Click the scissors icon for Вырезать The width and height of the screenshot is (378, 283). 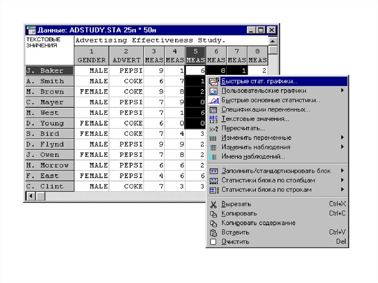click(x=213, y=204)
